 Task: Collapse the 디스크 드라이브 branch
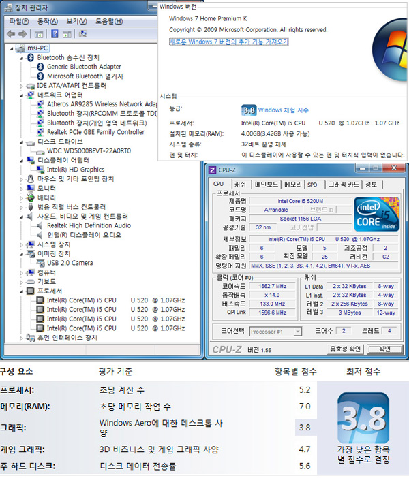tap(21, 142)
